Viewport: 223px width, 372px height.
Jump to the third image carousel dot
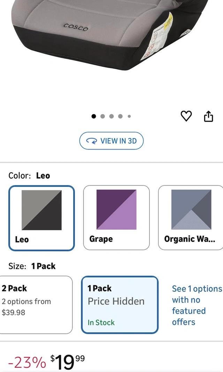click(x=111, y=116)
